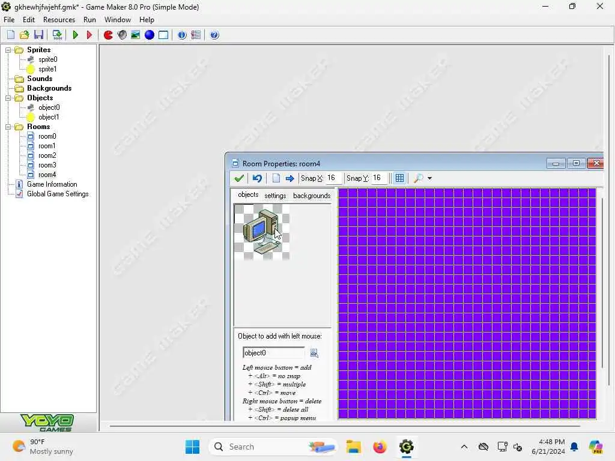
Task: Click the workspace horizontal scrollbar
Action: (344, 426)
